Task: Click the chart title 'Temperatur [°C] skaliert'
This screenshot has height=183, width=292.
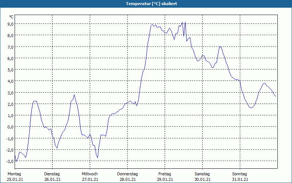Action: [151, 4]
